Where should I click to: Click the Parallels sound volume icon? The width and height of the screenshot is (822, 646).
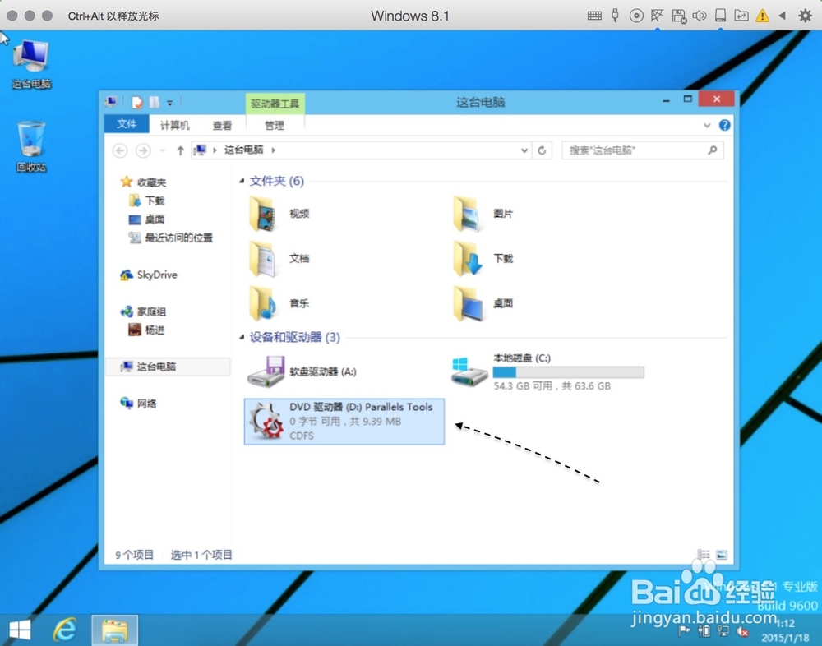click(x=700, y=16)
